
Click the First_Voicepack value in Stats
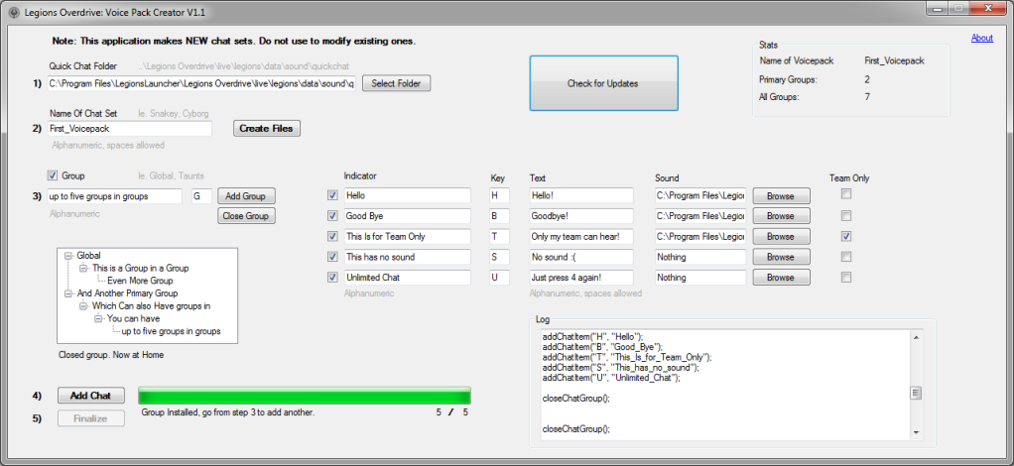(894, 60)
